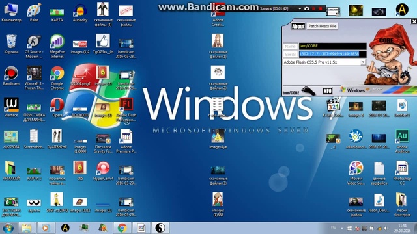Select скачанные файлы (1) image
The height and width of the screenshot is (234, 417).
pos(218,46)
